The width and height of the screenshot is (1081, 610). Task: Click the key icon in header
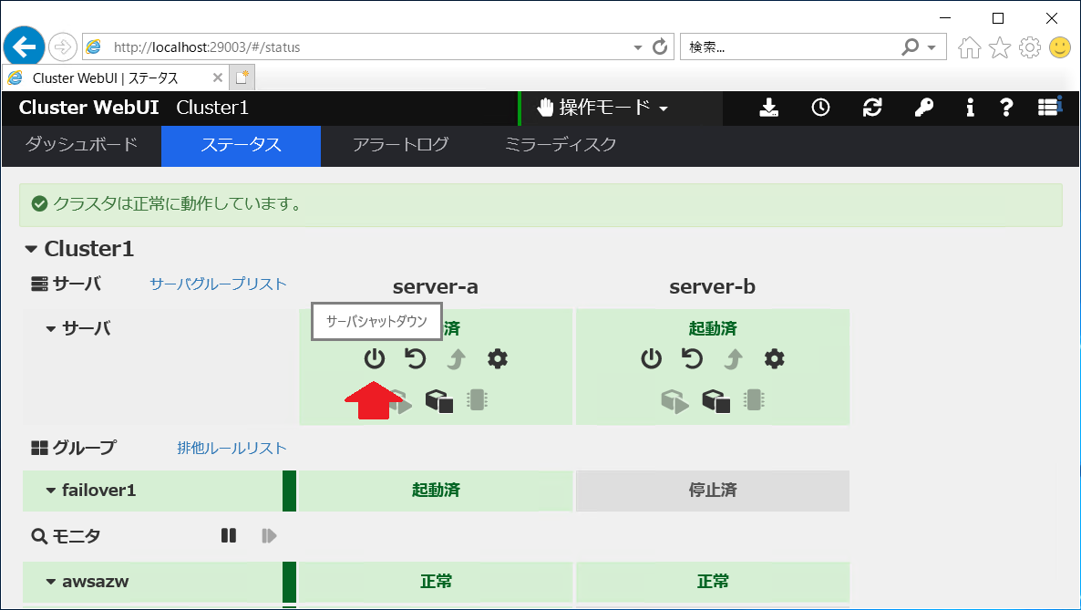coord(923,108)
